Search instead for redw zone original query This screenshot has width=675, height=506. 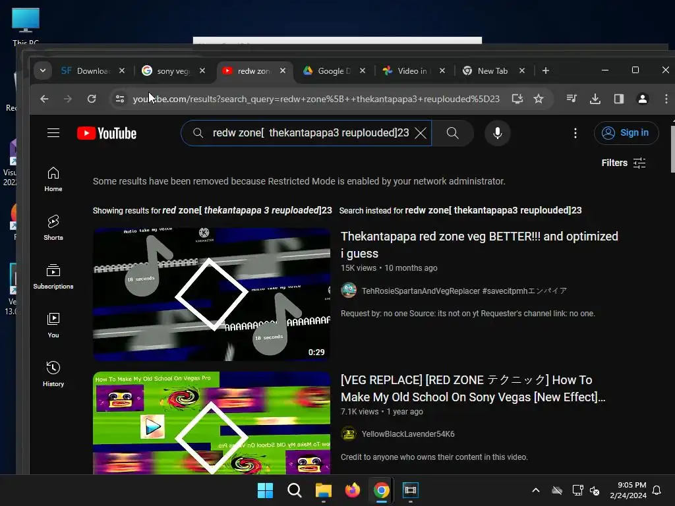493,210
